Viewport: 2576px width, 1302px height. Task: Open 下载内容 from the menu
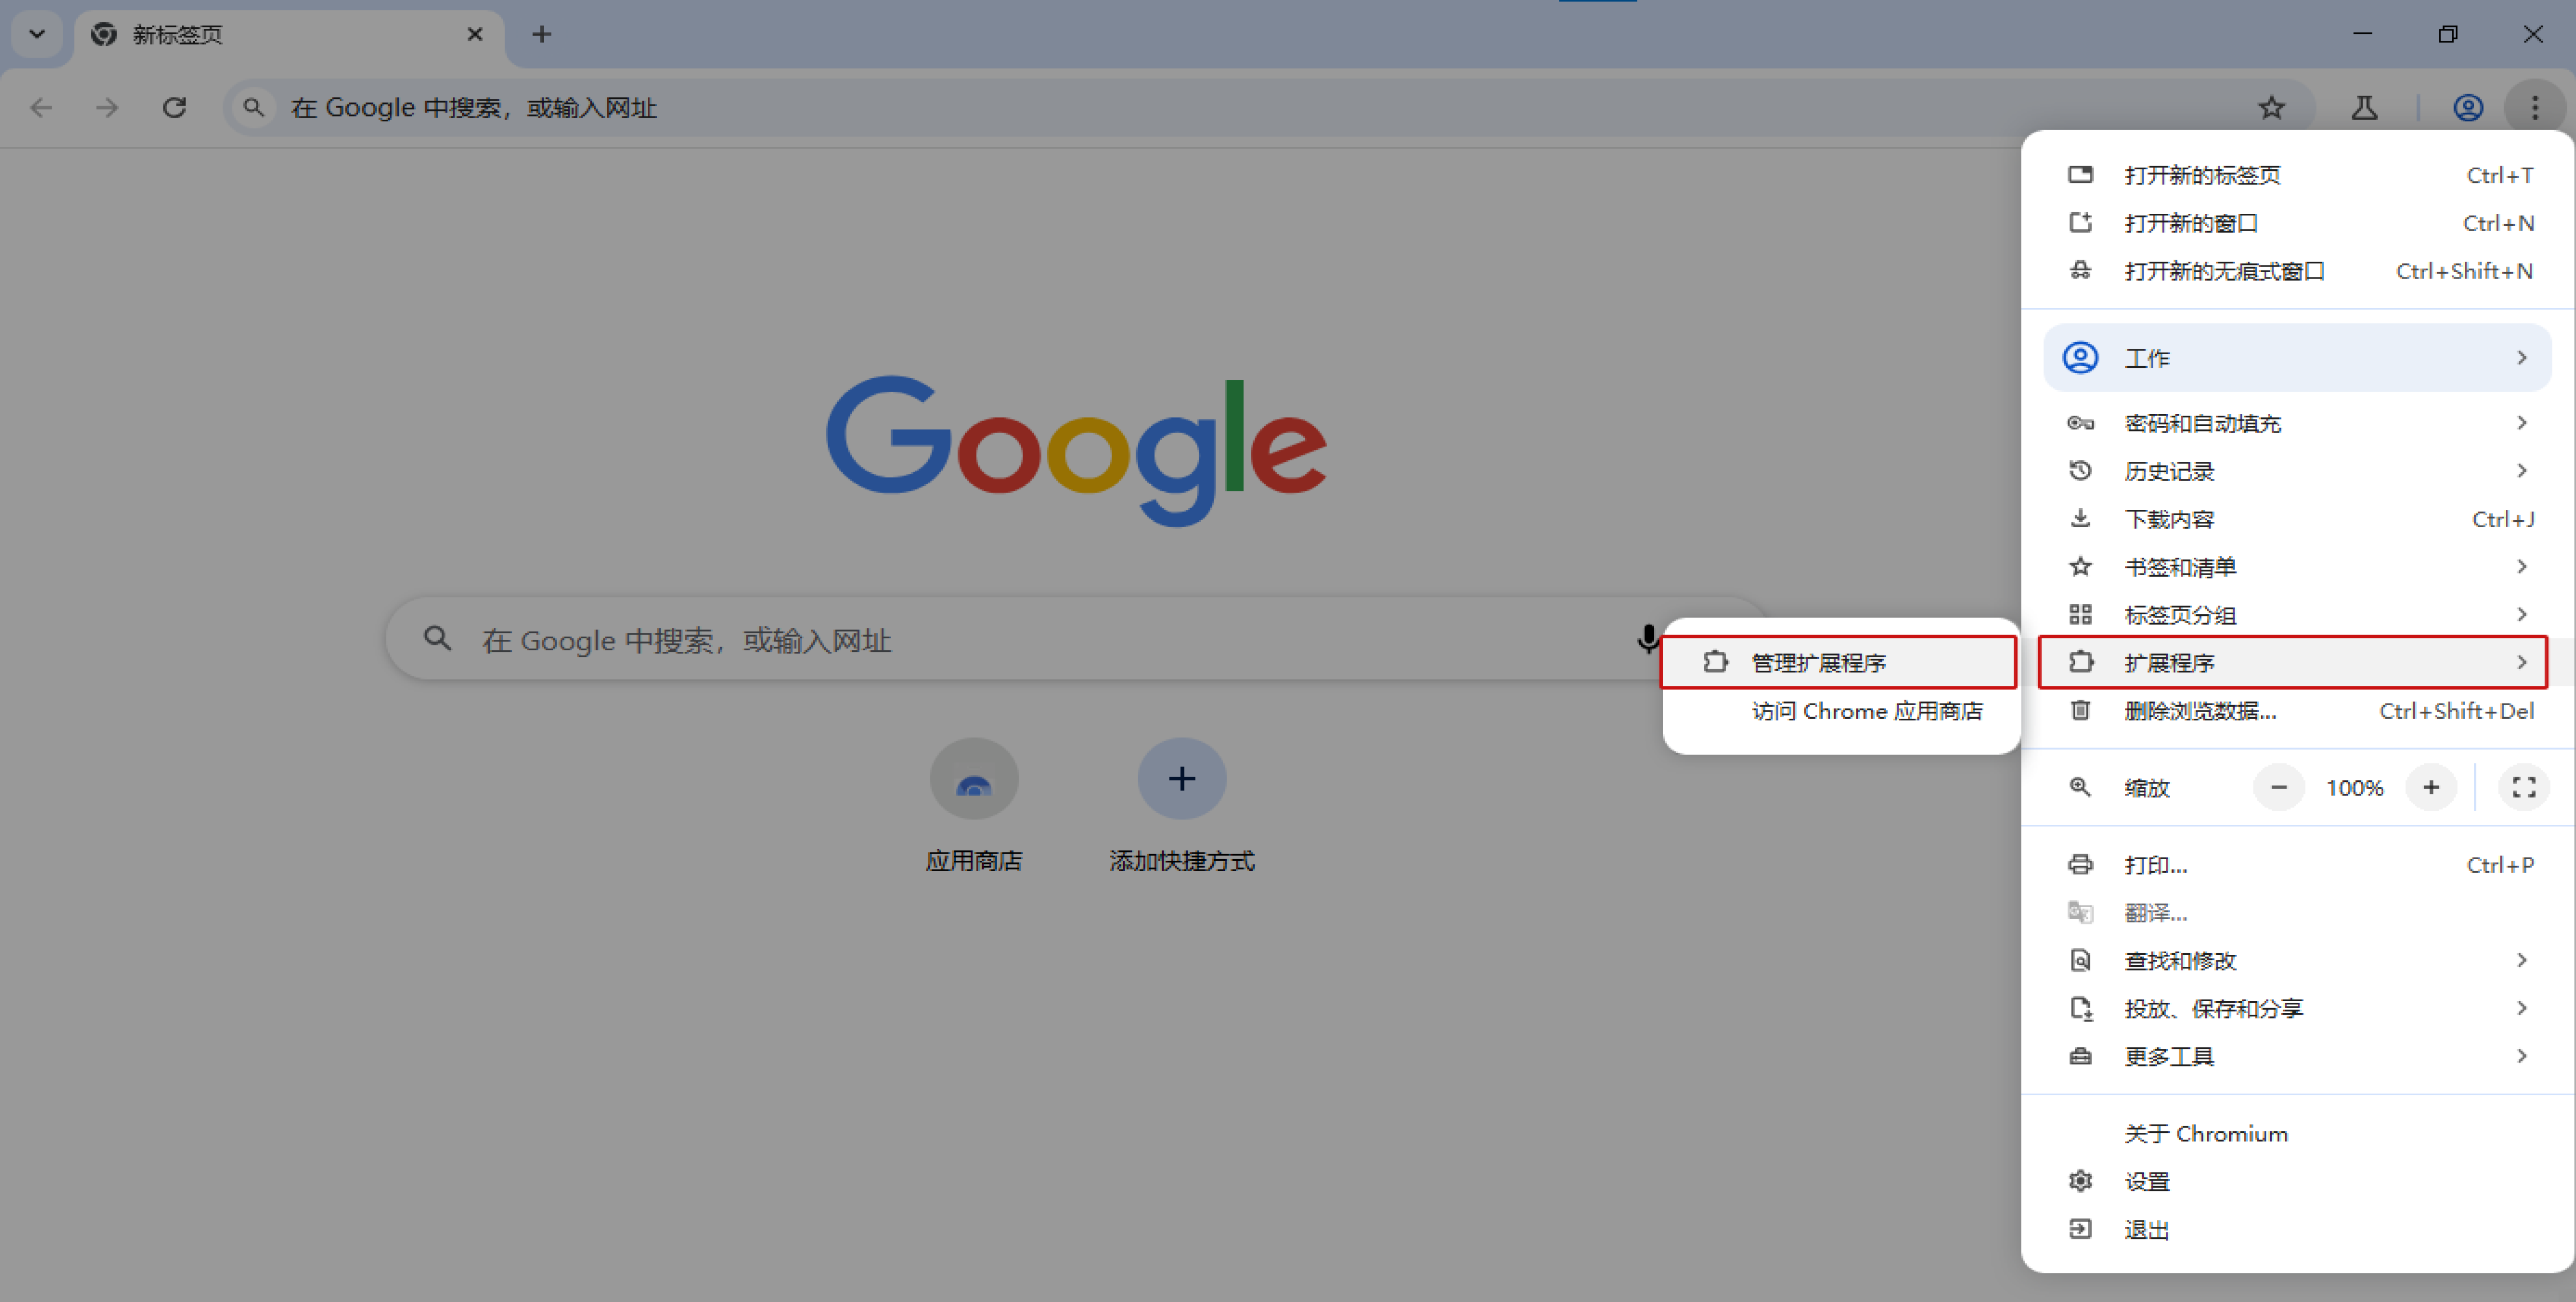tap(2297, 519)
